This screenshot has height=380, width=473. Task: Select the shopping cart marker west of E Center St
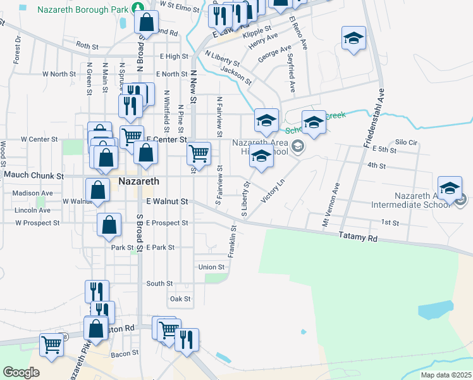[132, 137]
